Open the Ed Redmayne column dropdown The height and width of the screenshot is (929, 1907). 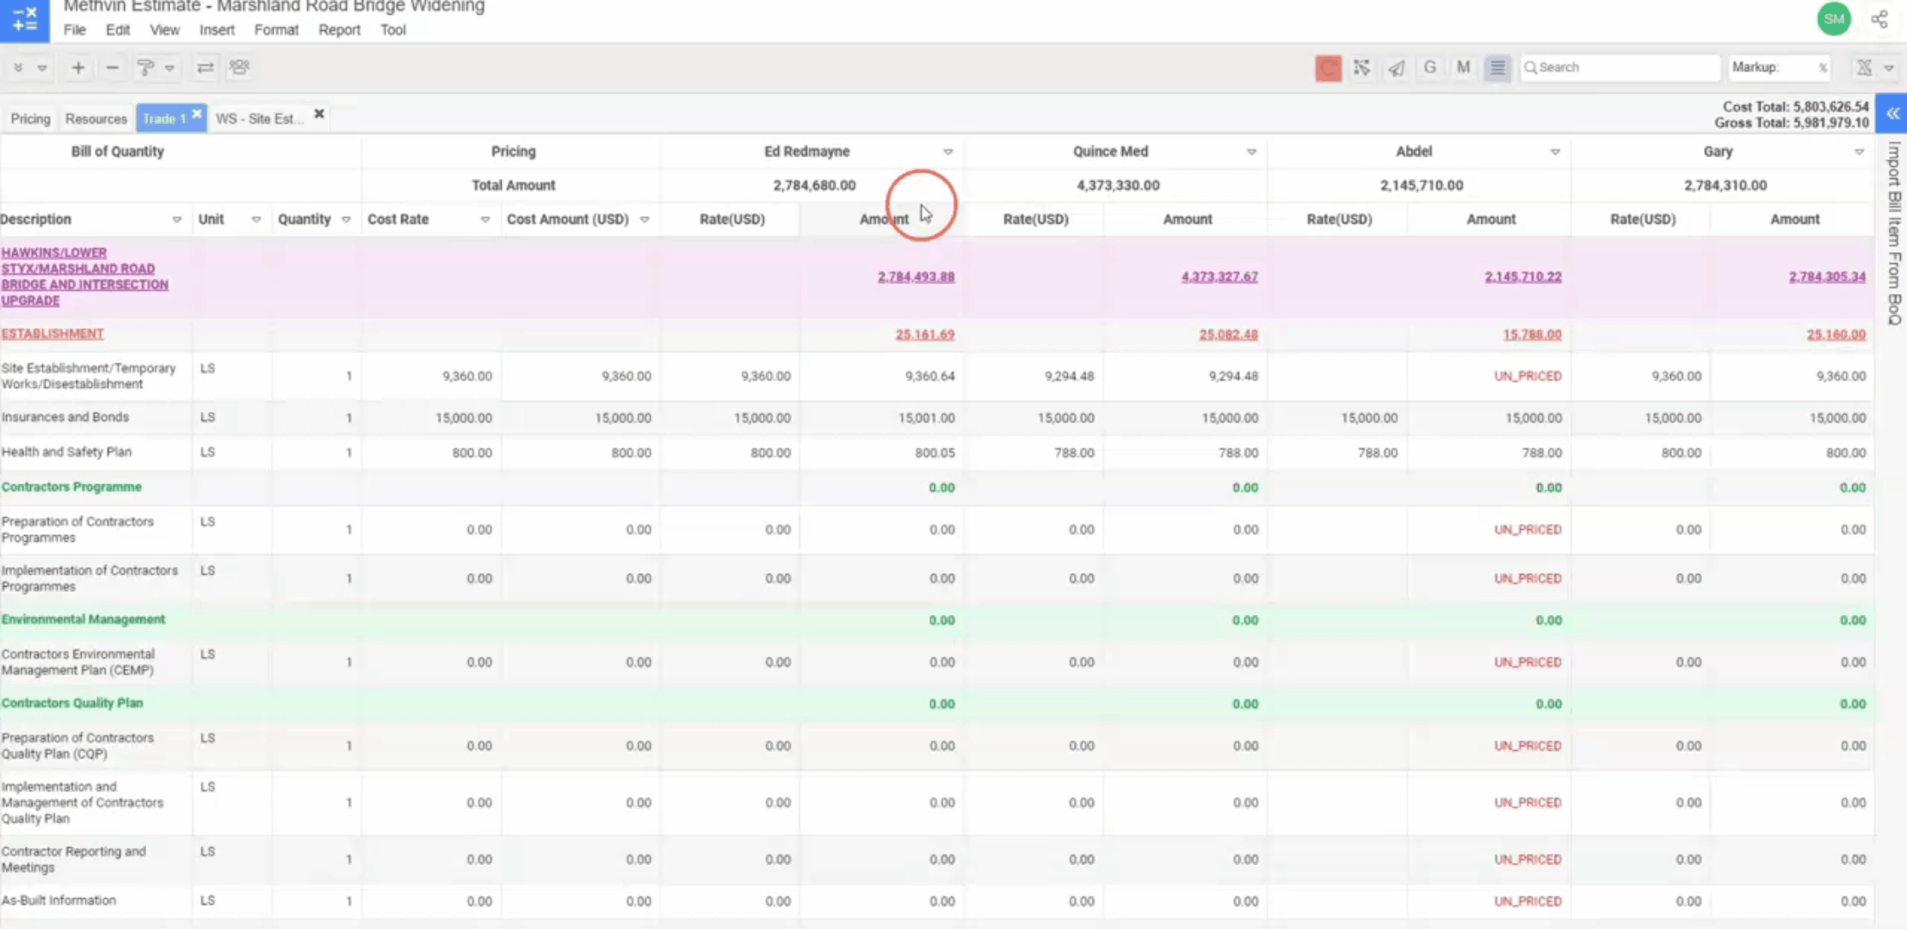pyautogui.click(x=948, y=151)
